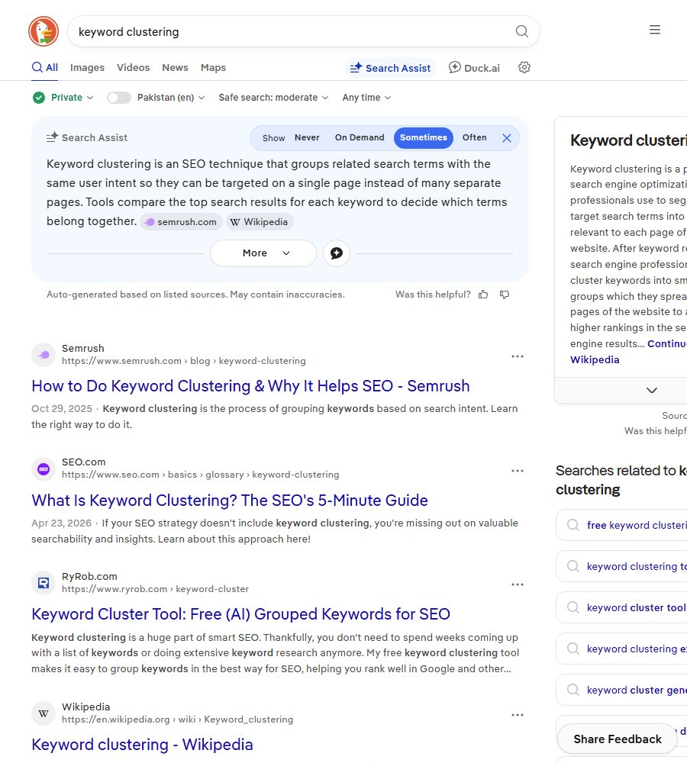The width and height of the screenshot is (687, 763).
Task: Open What Is Keyword Clustering SEO.com link
Action: (230, 501)
